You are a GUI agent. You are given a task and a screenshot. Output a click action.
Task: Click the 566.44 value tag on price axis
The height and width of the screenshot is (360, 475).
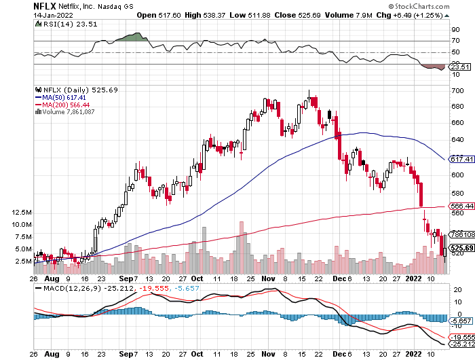tap(461, 206)
